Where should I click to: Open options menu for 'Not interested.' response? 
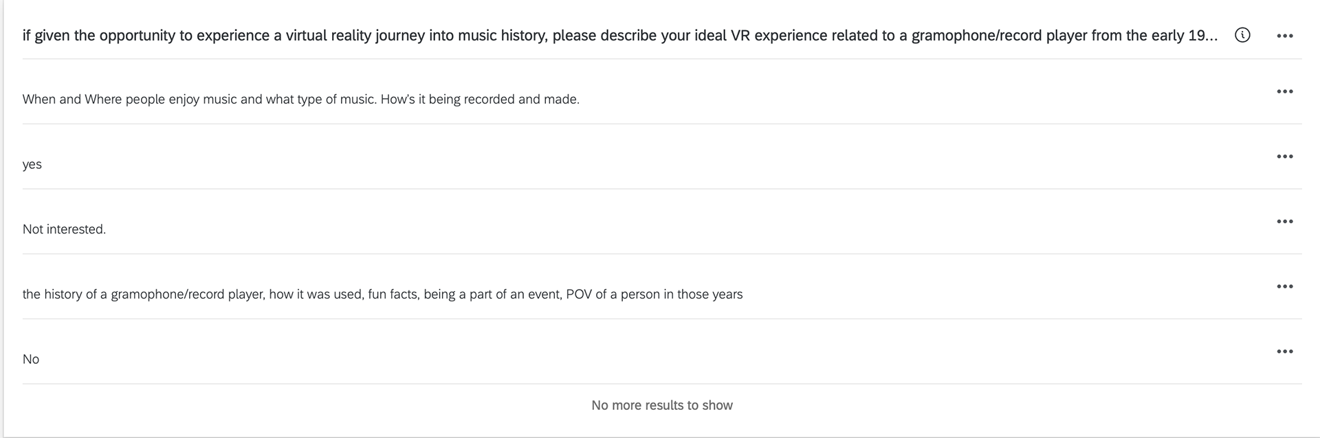pos(1284,221)
